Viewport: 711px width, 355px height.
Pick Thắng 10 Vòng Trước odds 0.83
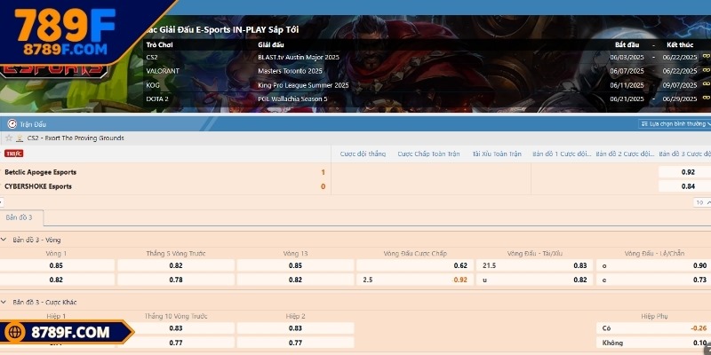tap(176, 328)
